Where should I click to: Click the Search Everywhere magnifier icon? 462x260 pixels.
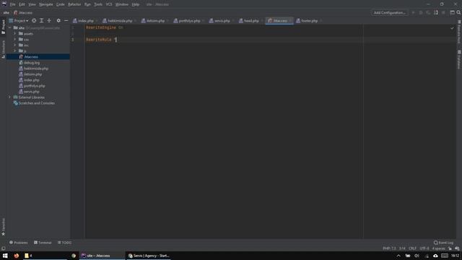[x=458, y=13]
